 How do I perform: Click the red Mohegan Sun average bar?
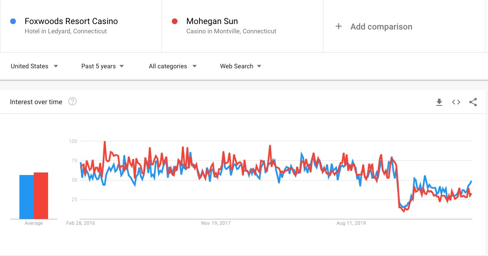pos(41,196)
